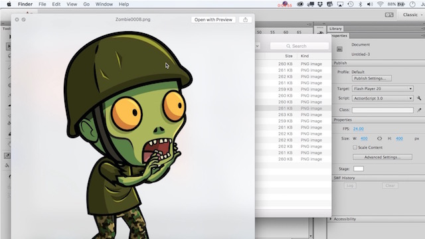425x239 pixels.
Task: Click the wrench ActionScript settings icon
Action: click(419, 98)
